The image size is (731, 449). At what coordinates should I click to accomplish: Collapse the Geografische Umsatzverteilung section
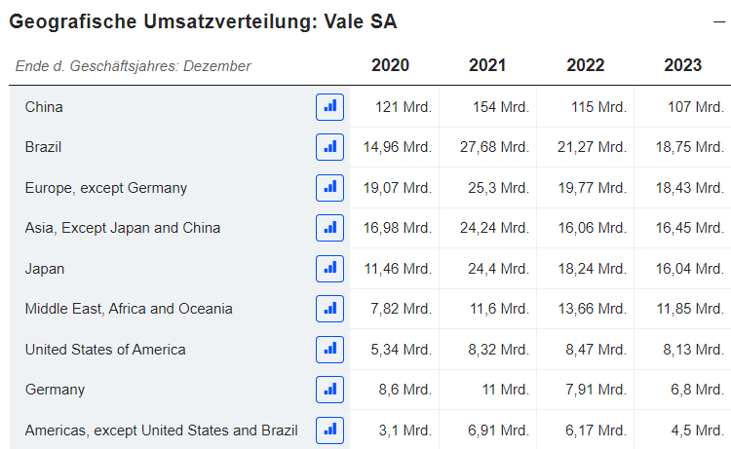718,21
